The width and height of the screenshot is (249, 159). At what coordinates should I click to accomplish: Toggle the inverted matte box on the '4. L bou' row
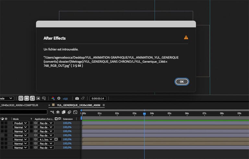[x=60, y=139]
